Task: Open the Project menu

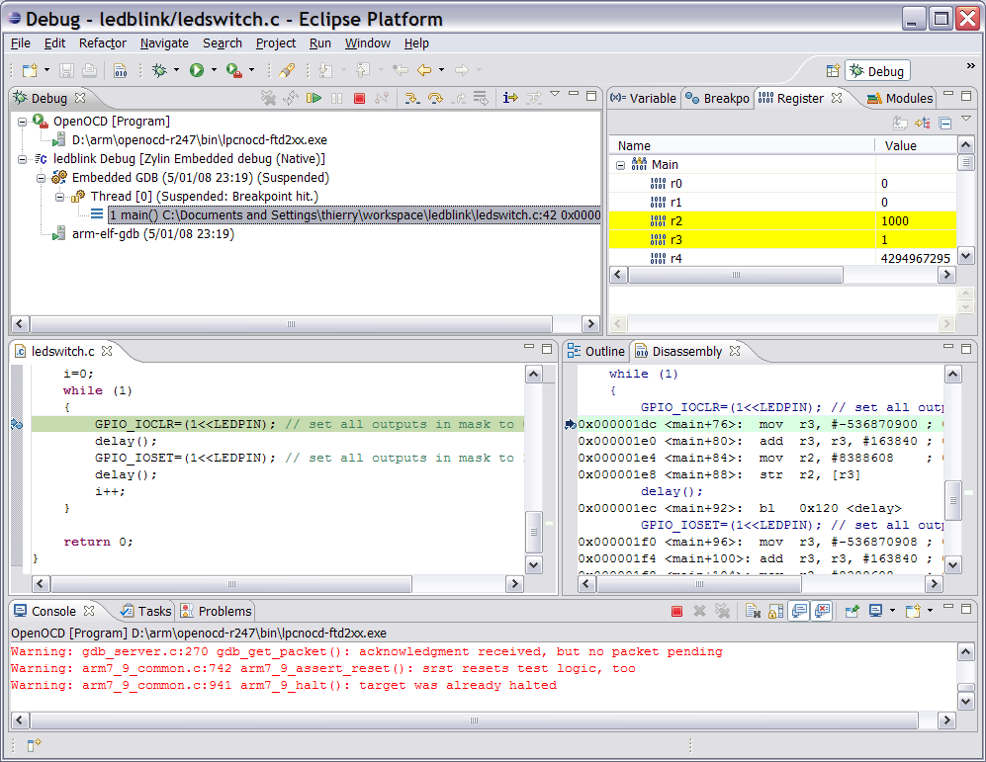Action: point(275,43)
